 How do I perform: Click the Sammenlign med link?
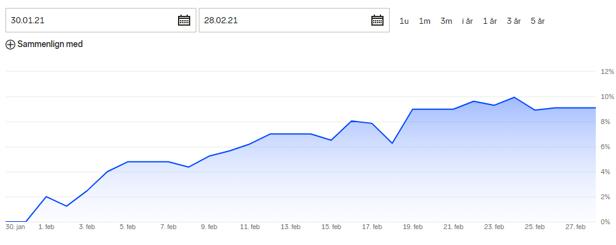50,45
